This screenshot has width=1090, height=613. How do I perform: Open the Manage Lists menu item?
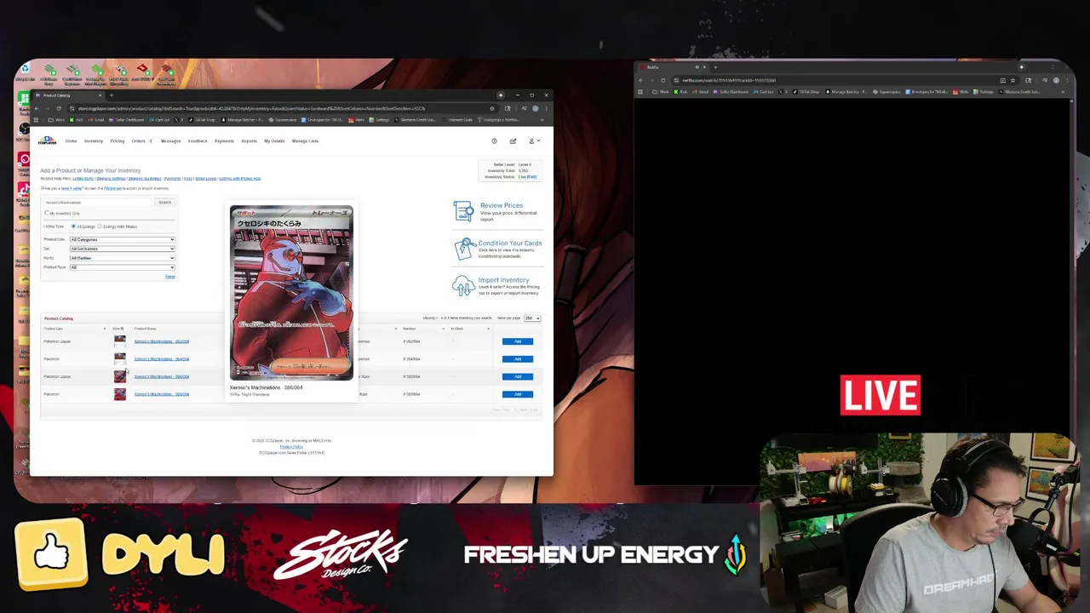(305, 141)
